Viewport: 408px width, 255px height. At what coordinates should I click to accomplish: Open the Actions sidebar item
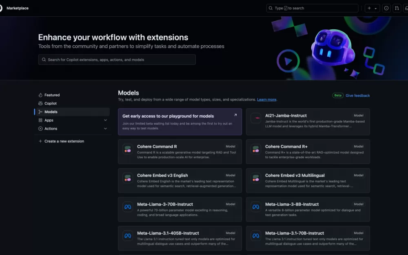[x=72, y=129]
